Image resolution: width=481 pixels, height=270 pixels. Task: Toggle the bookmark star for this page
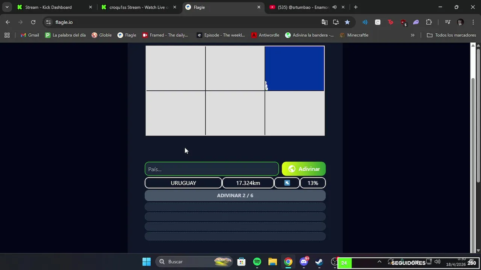pos(347,22)
